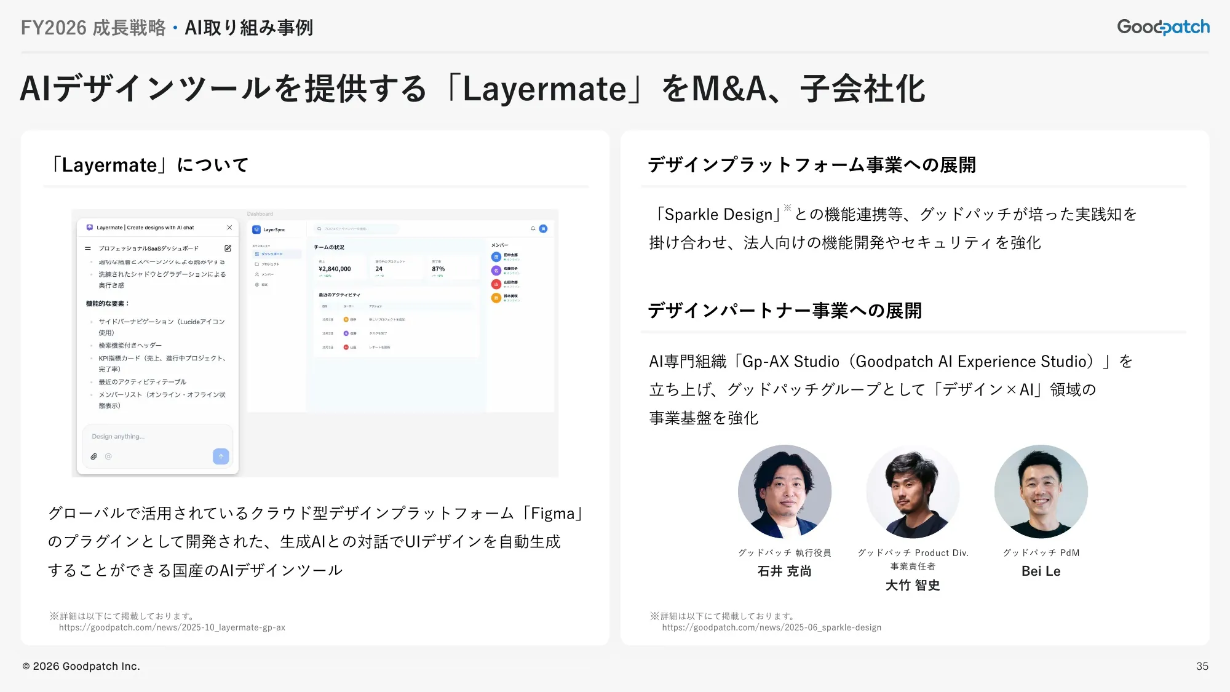Open the layermate-gp-ax news URL
Screen dimensions: 1230x692
(172, 627)
